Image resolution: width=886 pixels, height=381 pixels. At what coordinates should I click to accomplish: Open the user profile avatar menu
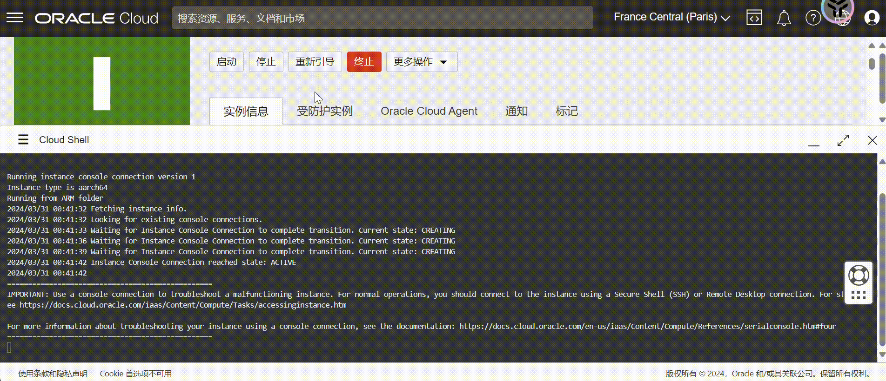pos(871,18)
